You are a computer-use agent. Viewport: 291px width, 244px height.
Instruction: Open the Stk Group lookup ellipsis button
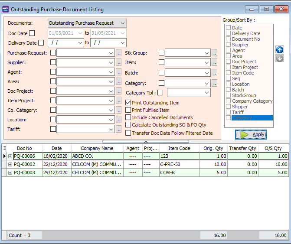215,53
